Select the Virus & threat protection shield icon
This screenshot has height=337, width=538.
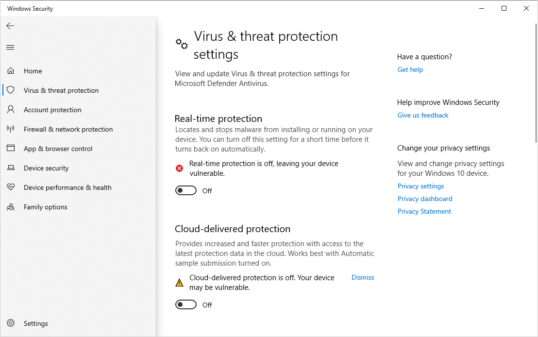click(x=11, y=90)
